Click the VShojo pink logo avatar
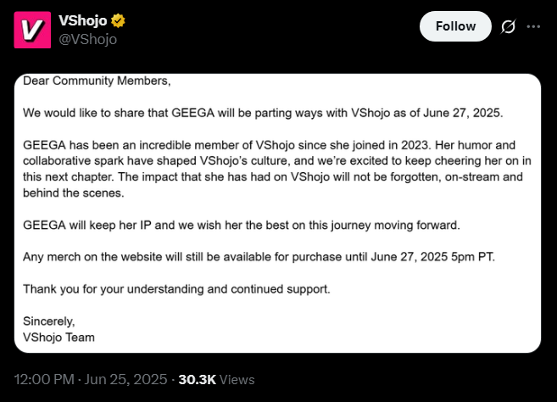This screenshot has width=557, height=402. pos(32,30)
